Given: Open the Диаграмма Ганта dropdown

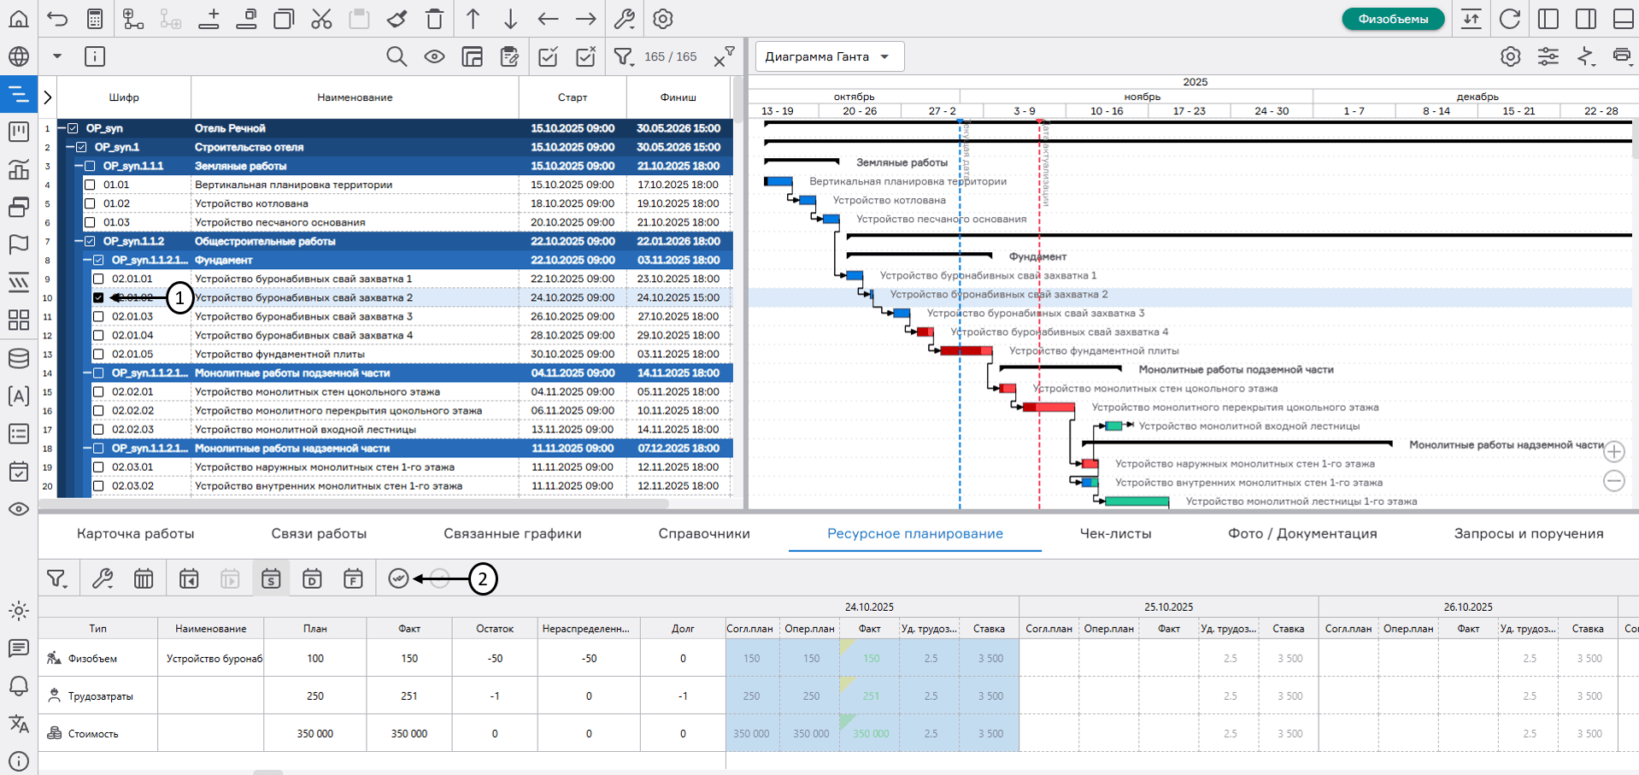Looking at the screenshot, I should coord(829,57).
